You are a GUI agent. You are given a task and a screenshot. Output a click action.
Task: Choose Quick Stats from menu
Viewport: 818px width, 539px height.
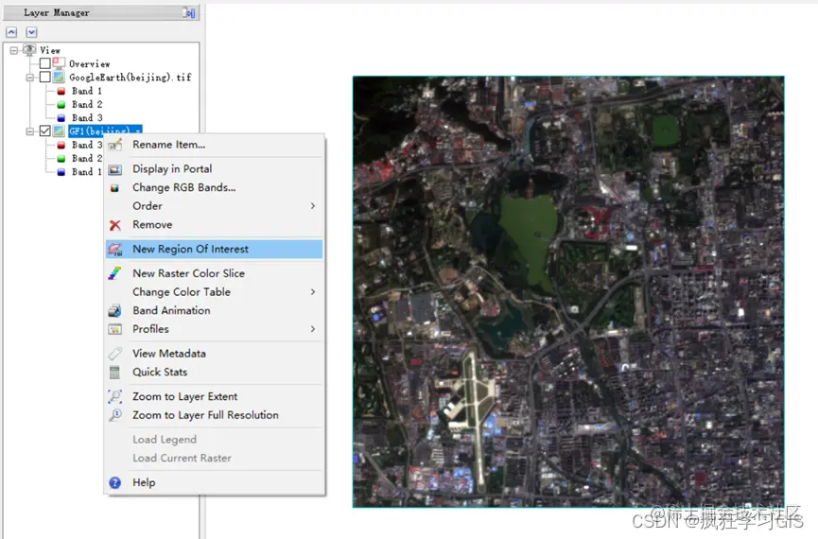(x=214, y=372)
